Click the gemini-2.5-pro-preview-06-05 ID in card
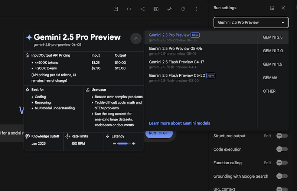 (x=58, y=45)
